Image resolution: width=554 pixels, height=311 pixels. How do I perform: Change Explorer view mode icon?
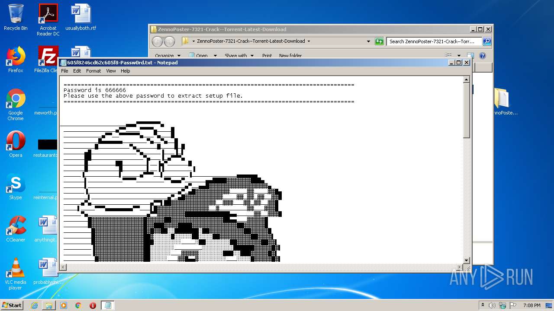click(448, 56)
